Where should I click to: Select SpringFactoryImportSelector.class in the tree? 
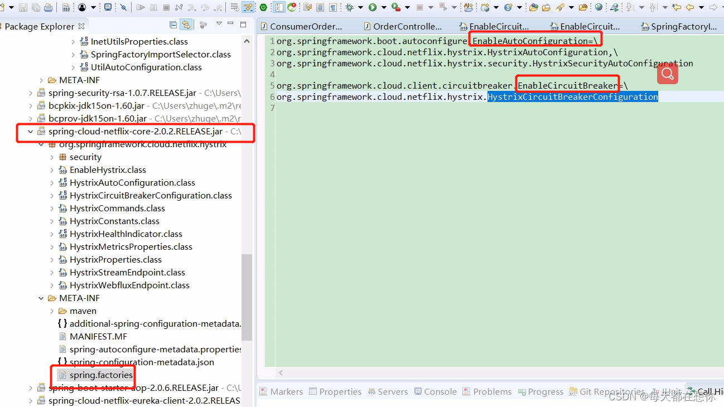(x=161, y=55)
